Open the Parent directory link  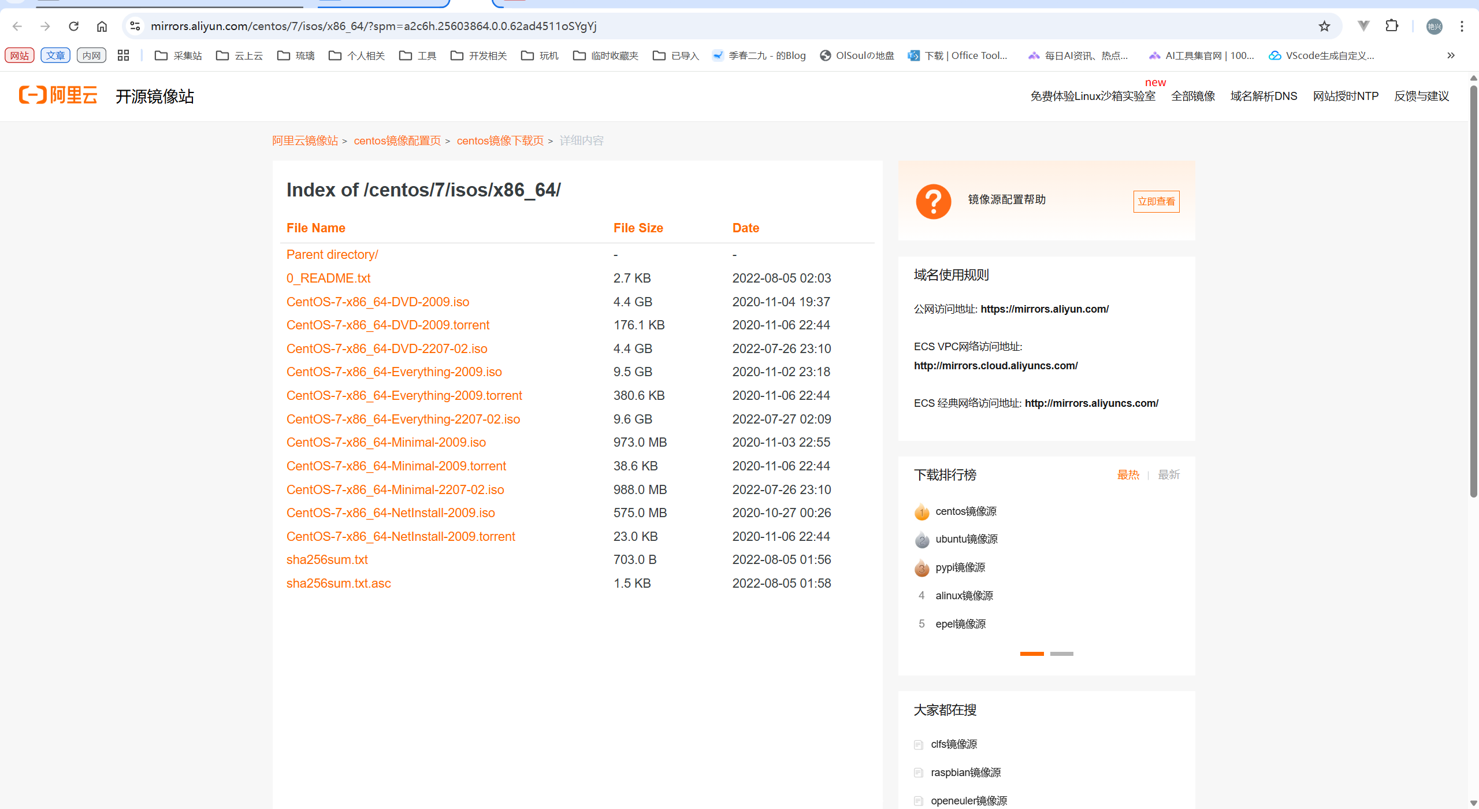pos(332,254)
